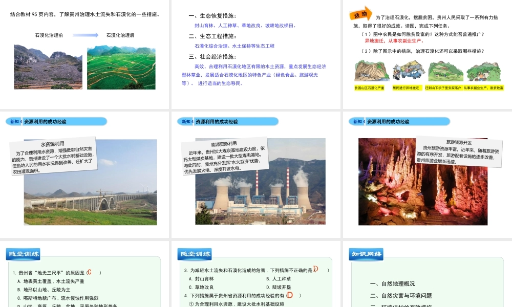Click the 知识网络 badge
Viewport: 512px width, 307px height.
pos(367,254)
